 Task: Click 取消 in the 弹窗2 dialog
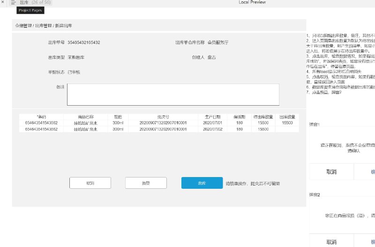(331, 242)
